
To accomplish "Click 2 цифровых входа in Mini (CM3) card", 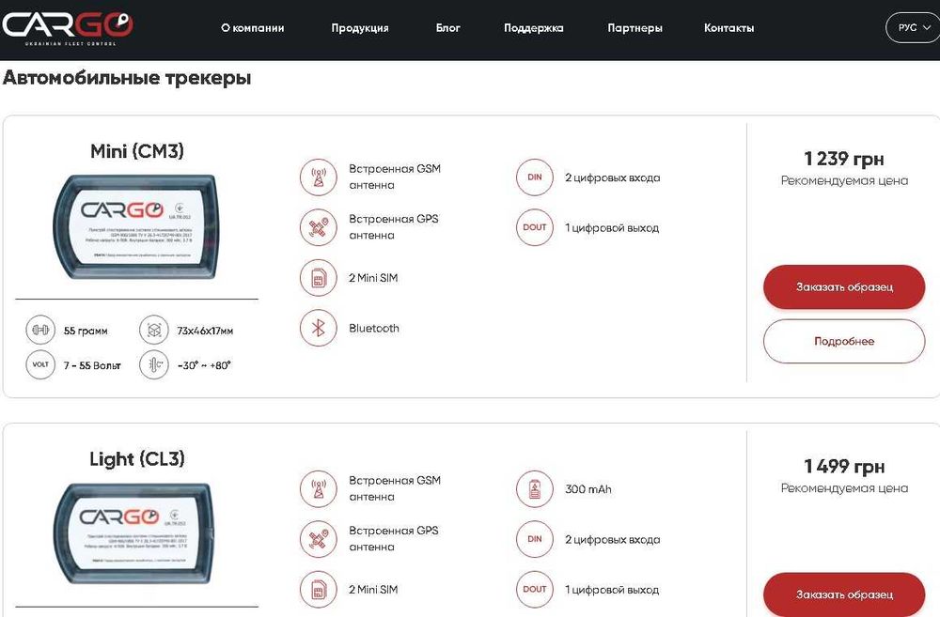I will click(x=613, y=177).
